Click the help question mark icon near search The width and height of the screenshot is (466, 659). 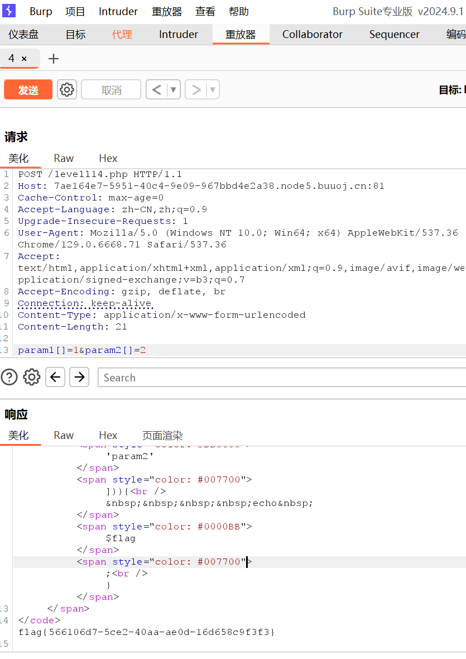[9, 377]
